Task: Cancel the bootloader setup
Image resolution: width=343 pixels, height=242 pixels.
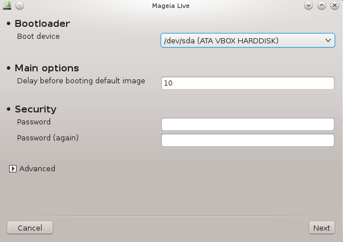Action: point(30,228)
